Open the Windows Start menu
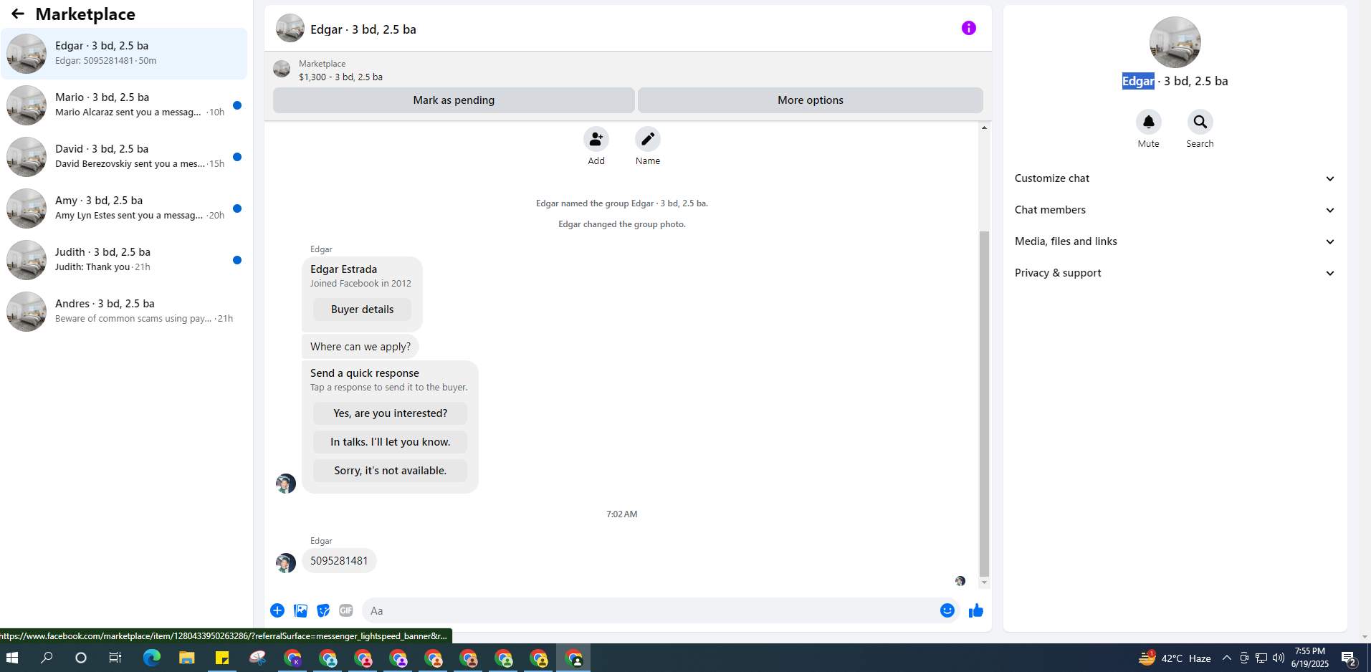The image size is (1371, 672). pyautogui.click(x=12, y=658)
